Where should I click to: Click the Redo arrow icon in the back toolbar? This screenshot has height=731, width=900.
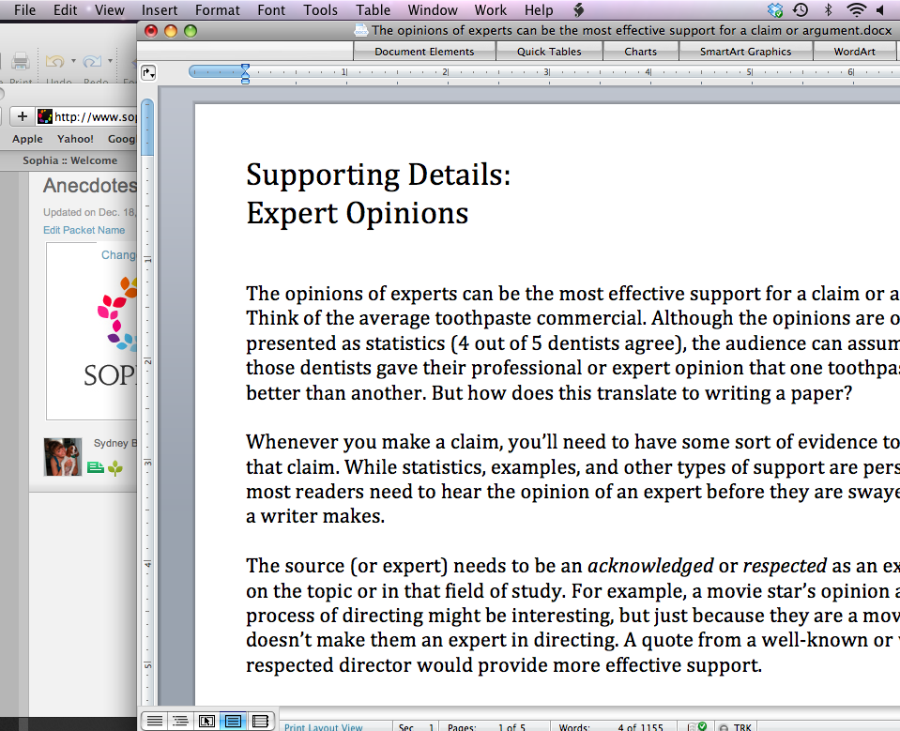click(x=92, y=61)
